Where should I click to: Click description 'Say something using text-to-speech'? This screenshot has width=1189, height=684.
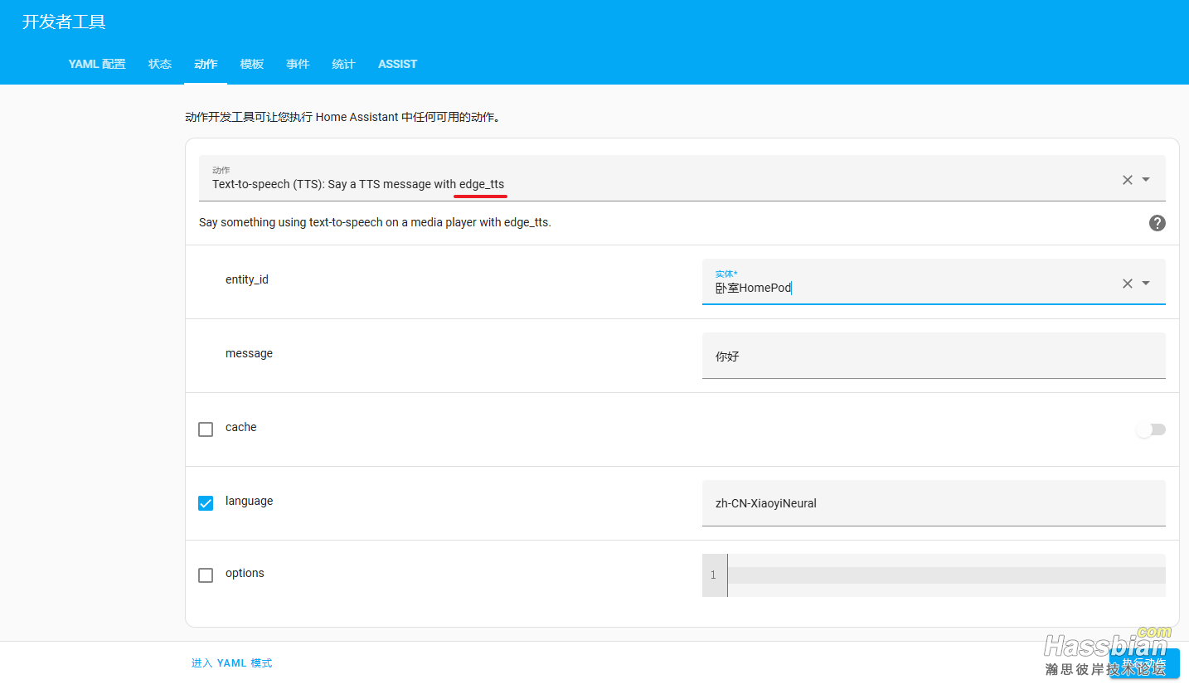(375, 222)
